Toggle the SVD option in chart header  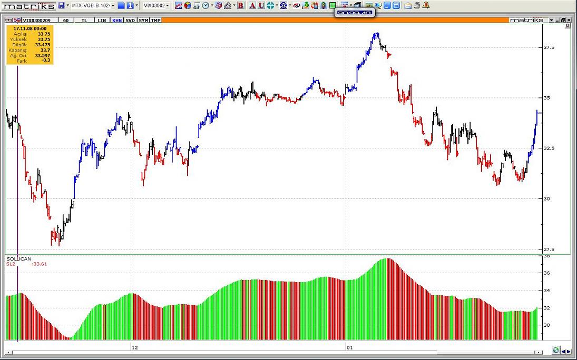(130, 20)
